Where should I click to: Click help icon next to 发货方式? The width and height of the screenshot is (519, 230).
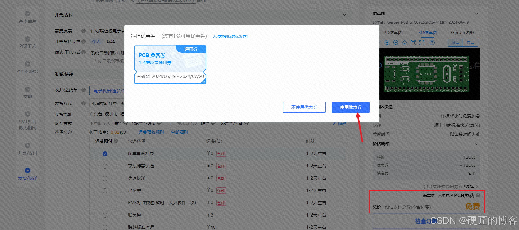pos(84,103)
